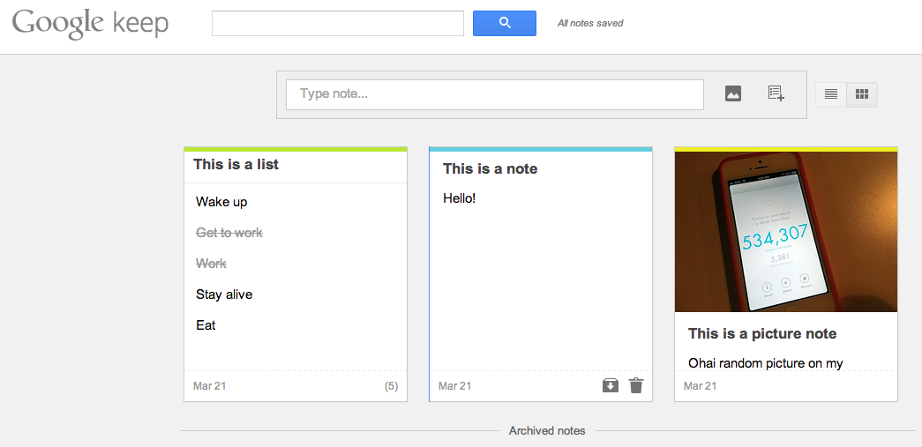Expand the 'Archived notes' section

[x=547, y=430]
